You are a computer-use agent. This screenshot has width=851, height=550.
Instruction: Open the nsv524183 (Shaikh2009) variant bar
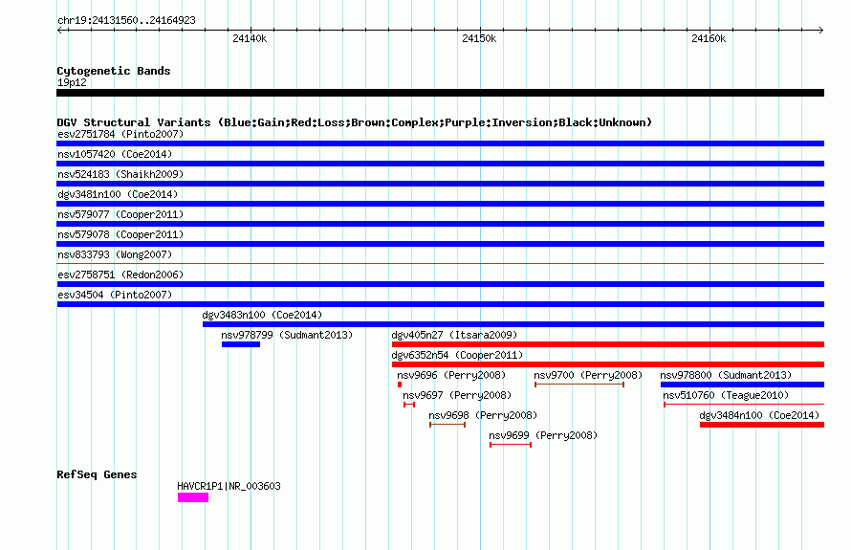pos(440,184)
